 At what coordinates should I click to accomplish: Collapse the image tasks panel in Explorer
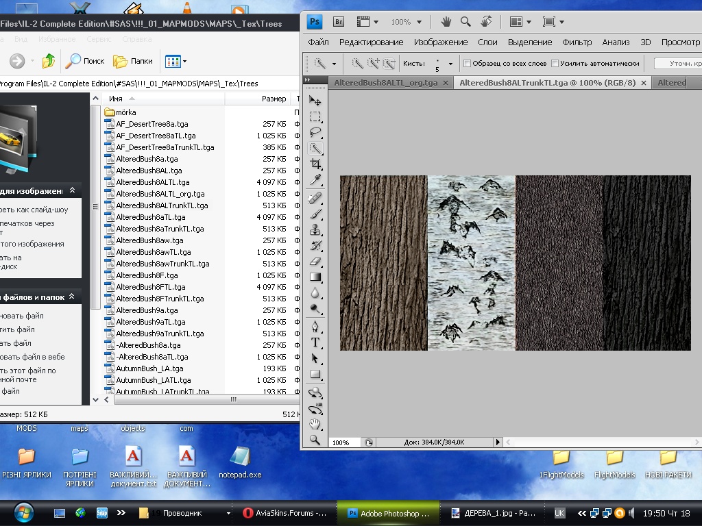point(72,190)
